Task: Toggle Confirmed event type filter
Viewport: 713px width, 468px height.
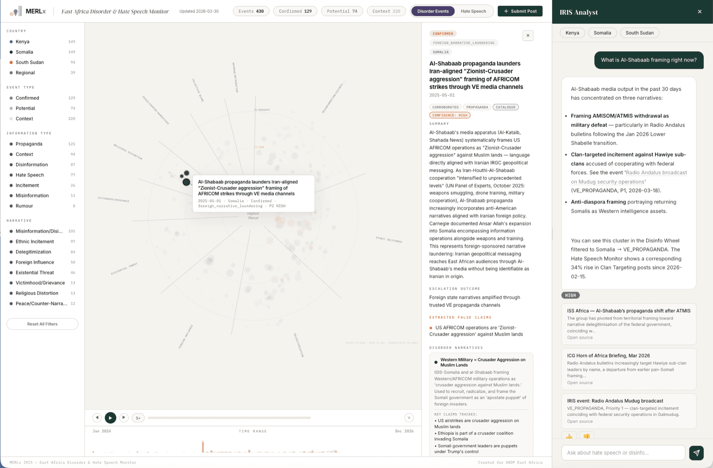Action: pos(42,98)
